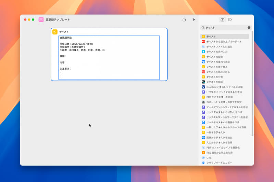This screenshot has width=274, height=182.
Task: Pick the URL action in the list
Action: coord(225,158)
